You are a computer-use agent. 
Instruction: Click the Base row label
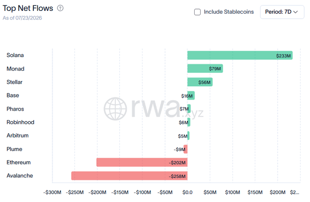pyautogui.click(x=13, y=96)
